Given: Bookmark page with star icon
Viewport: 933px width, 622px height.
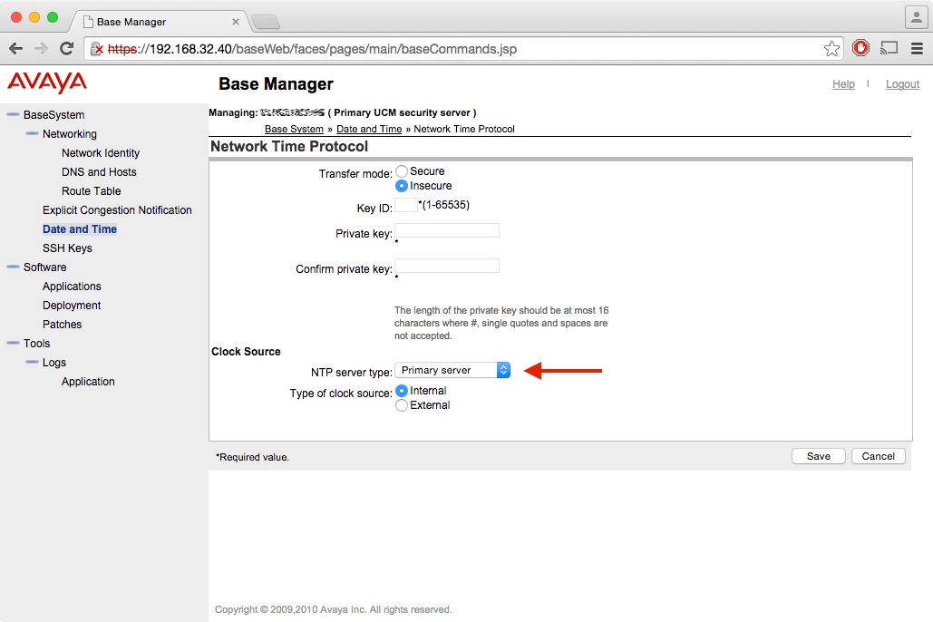Looking at the screenshot, I should pyautogui.click(x=831, y=49).
